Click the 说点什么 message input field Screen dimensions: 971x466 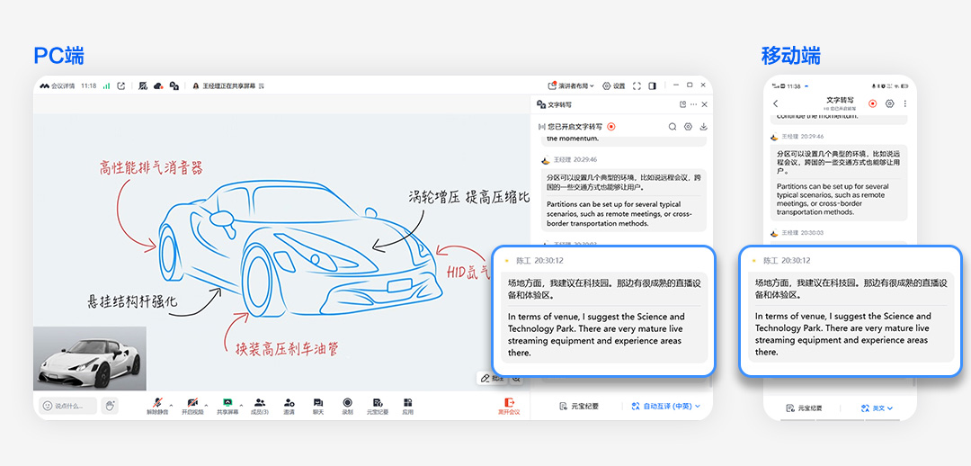[68, 406]
